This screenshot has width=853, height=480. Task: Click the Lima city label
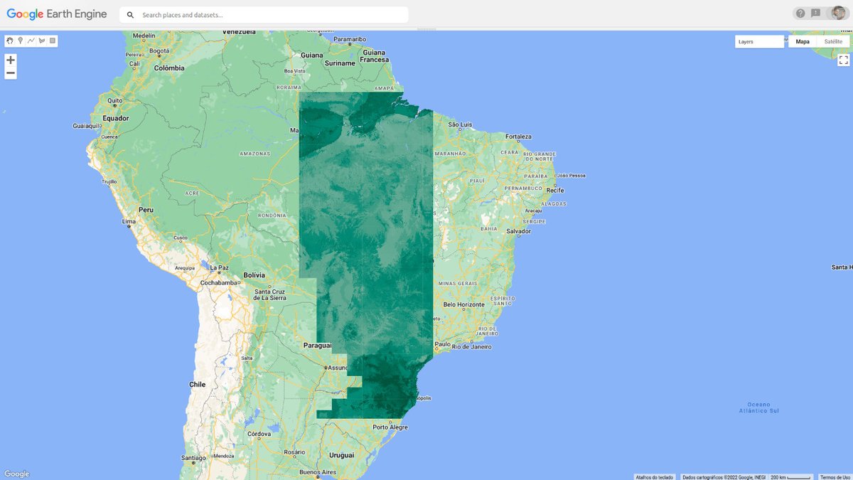click(x=129, y=222)
